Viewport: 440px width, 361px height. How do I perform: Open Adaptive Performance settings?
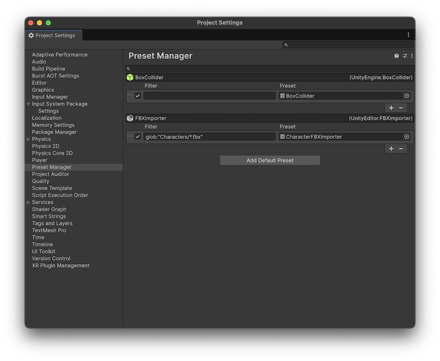60,55
